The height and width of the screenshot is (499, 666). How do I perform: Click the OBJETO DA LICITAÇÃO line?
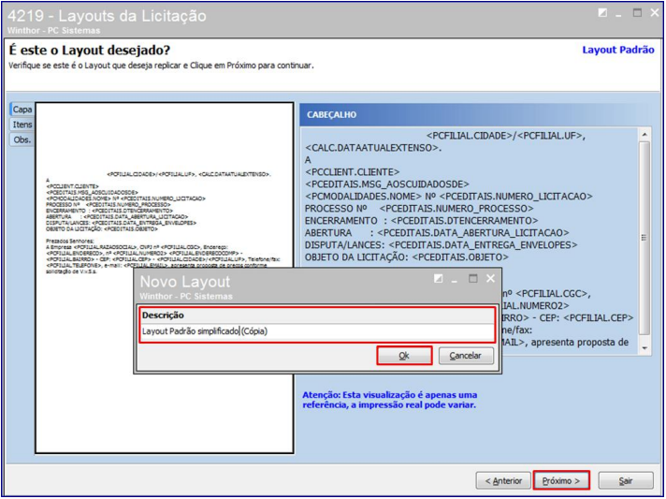click(407, 257)
